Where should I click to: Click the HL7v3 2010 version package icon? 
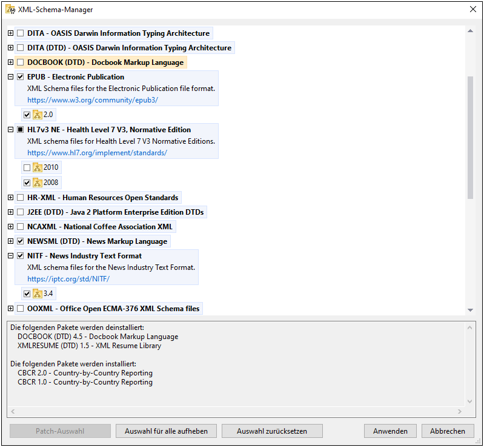[x=38, y=167]
